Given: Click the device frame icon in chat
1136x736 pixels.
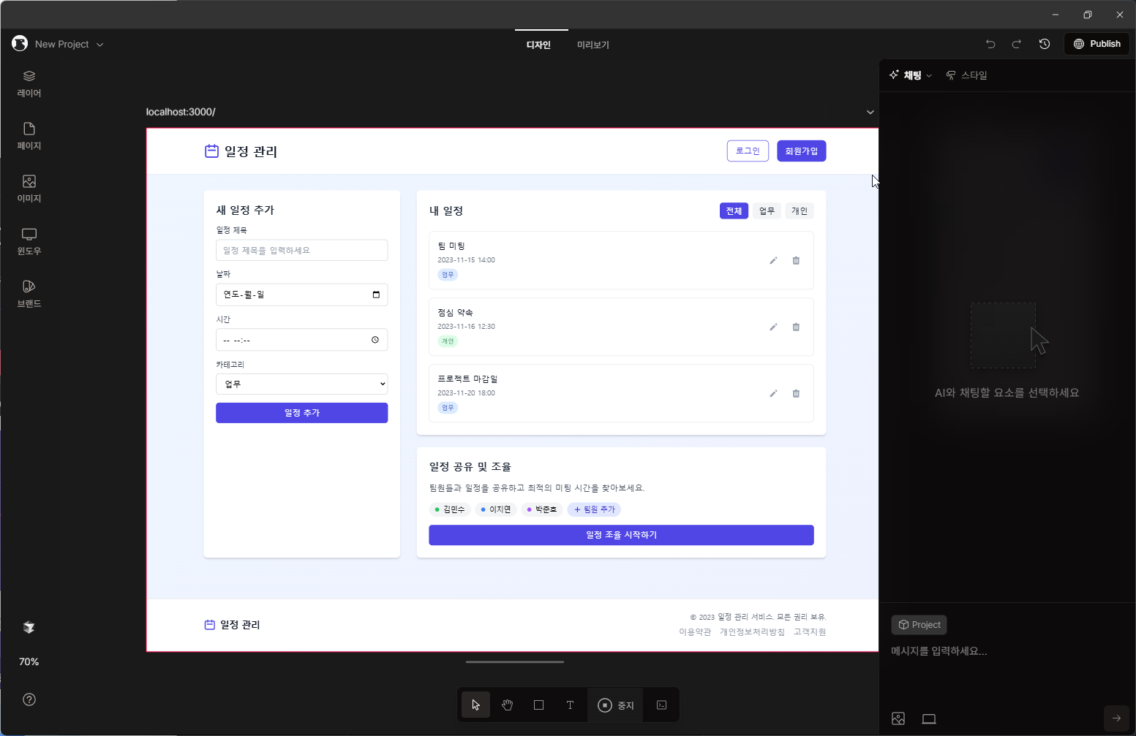Looking at the screenshot, I should [929, 718].
